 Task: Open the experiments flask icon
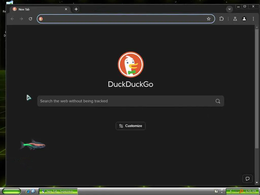coord(235,19)
